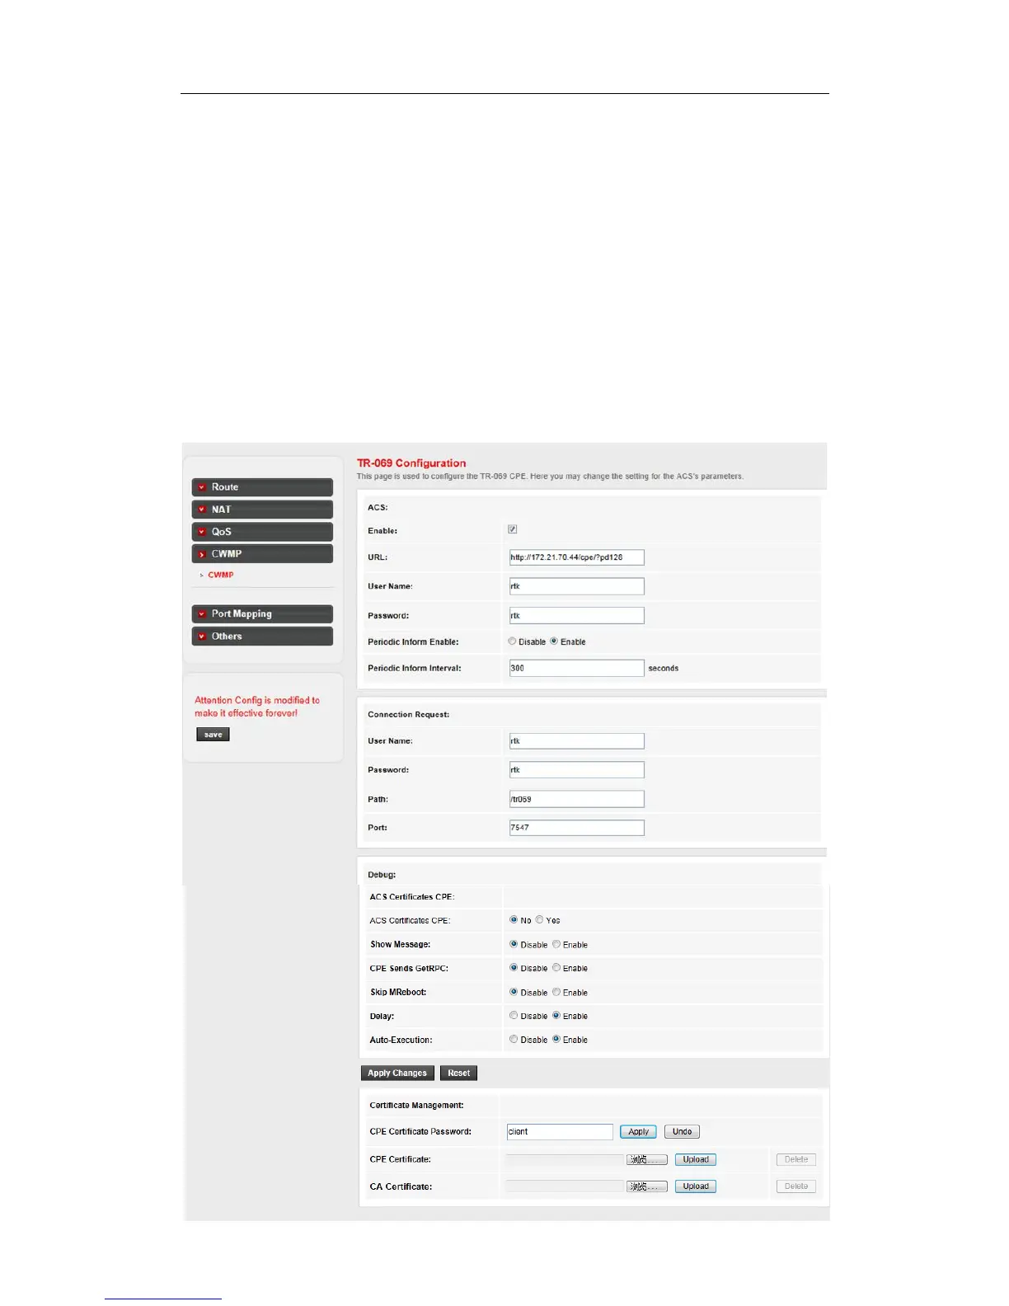Click the CA Certificate file path box
1009x1306 pixels.
pos(565,1186)
